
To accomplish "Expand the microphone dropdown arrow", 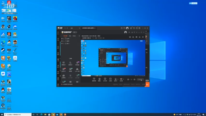I will pos(118,79).
